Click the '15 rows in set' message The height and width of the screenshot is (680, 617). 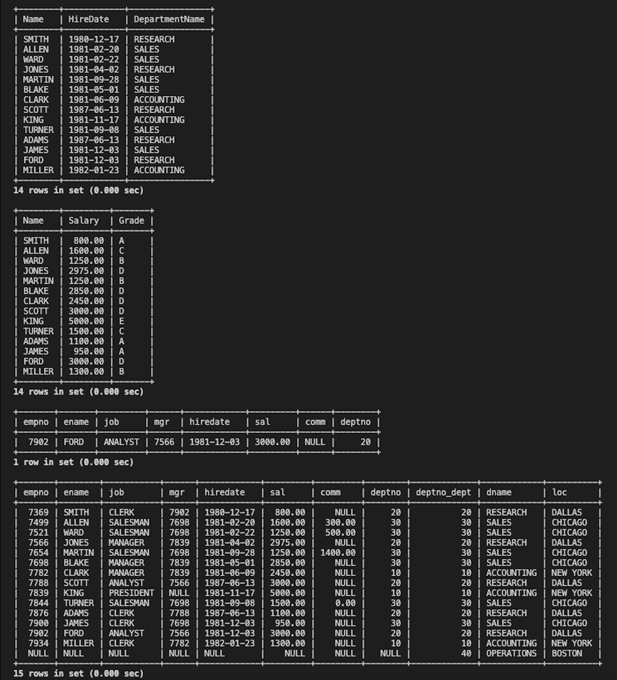pyautogui.click(x=79, y=674)
